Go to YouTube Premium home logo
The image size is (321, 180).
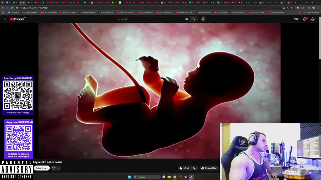(x=17, y=19)
